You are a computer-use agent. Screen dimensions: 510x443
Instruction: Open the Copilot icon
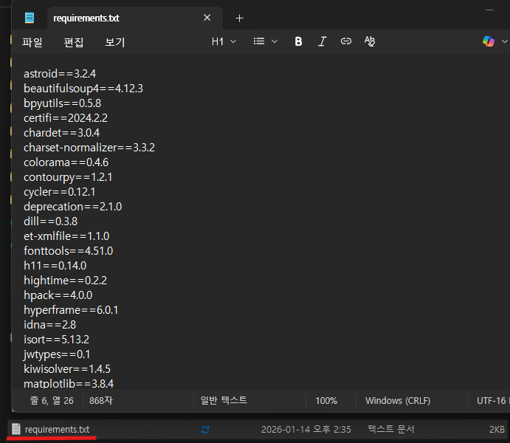[x=488, y=41]
